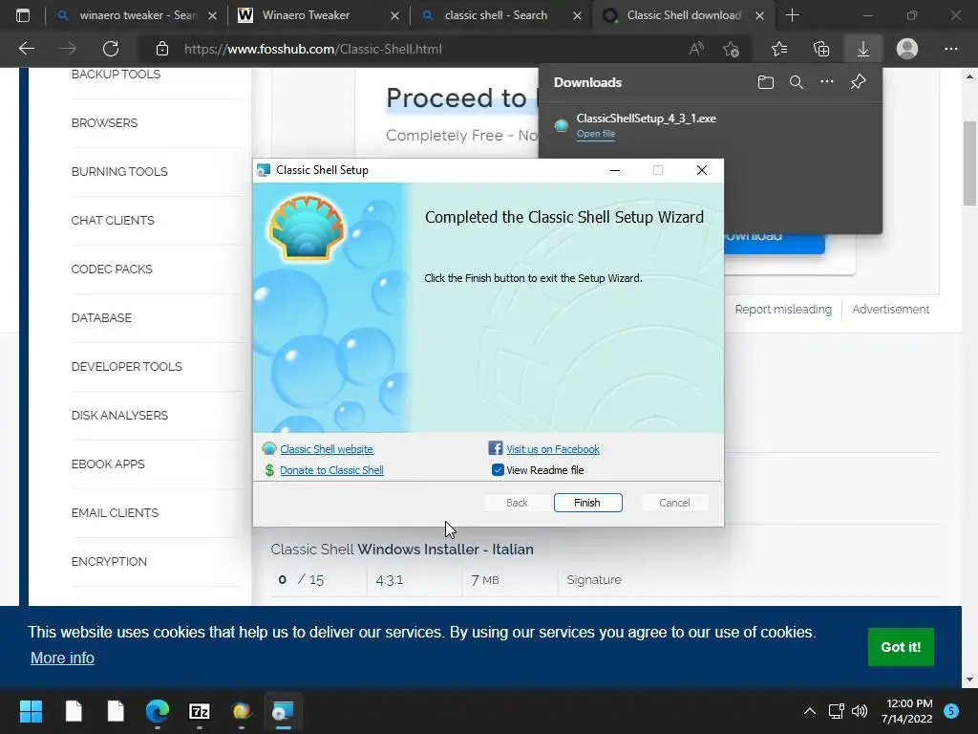Click the network tray icon
The image size is (978, 734).
(x=836, y=711)
